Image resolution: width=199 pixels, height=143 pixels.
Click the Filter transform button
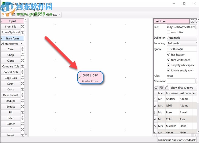tap(11, 118)
